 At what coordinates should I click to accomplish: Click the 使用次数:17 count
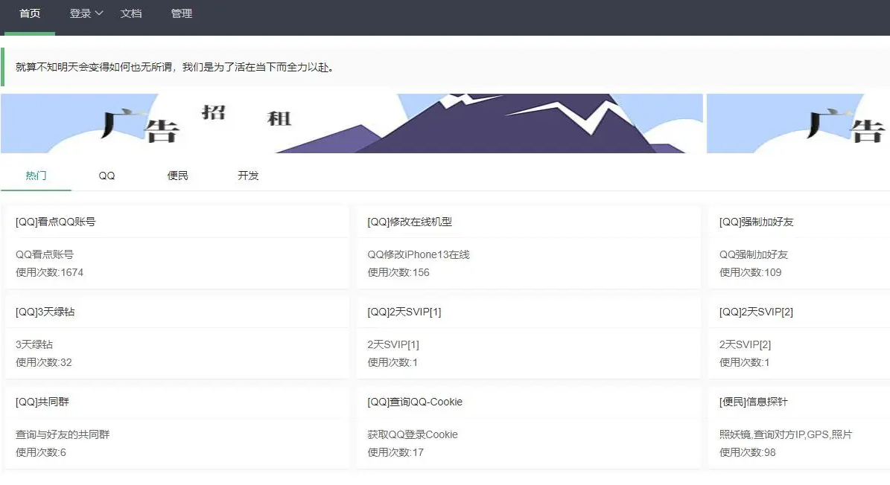(395, 453)
